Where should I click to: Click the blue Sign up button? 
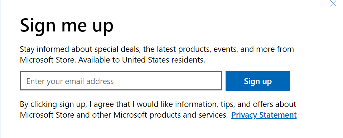point(258,81)
